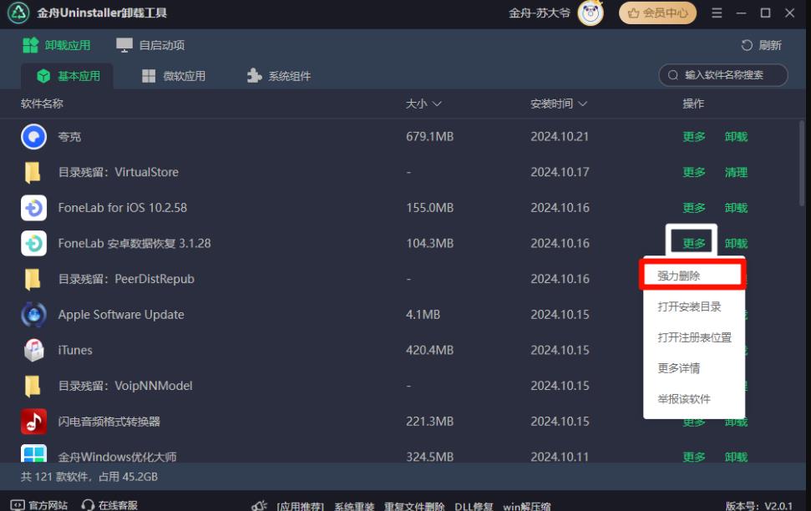
Task: Select the 微软应用 tab
Action: (x=174, y=77)
